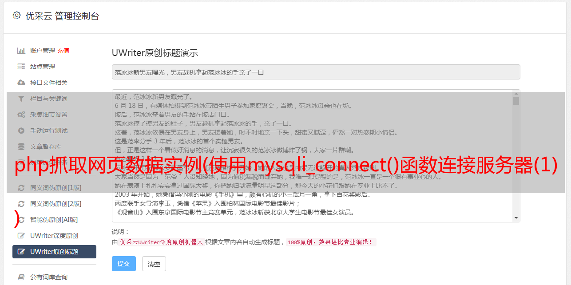Click the database icon for 文章暂存库
571x285 pixels.
21,146
